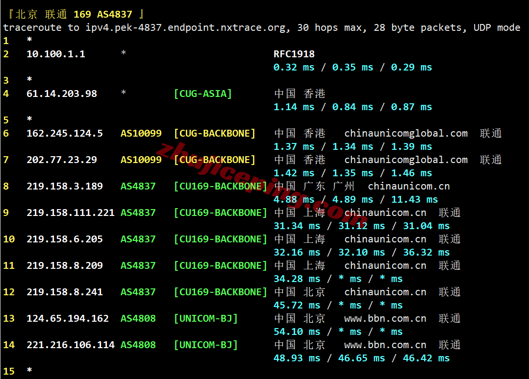
Task: Click IP address 124.65.194.162
Action: click(68, 318)
